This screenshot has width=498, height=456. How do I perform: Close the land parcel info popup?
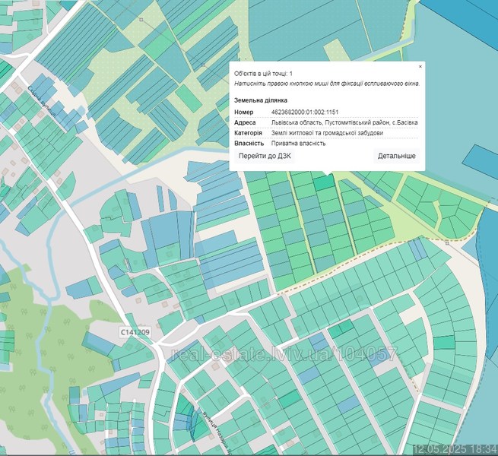420,67
